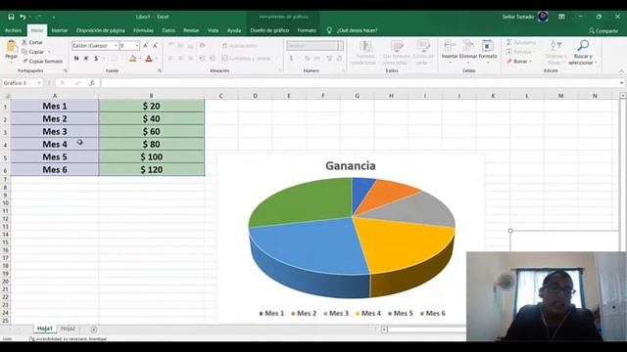Select cell containing $ 60

pyautogui.click(x=151, y=131)
